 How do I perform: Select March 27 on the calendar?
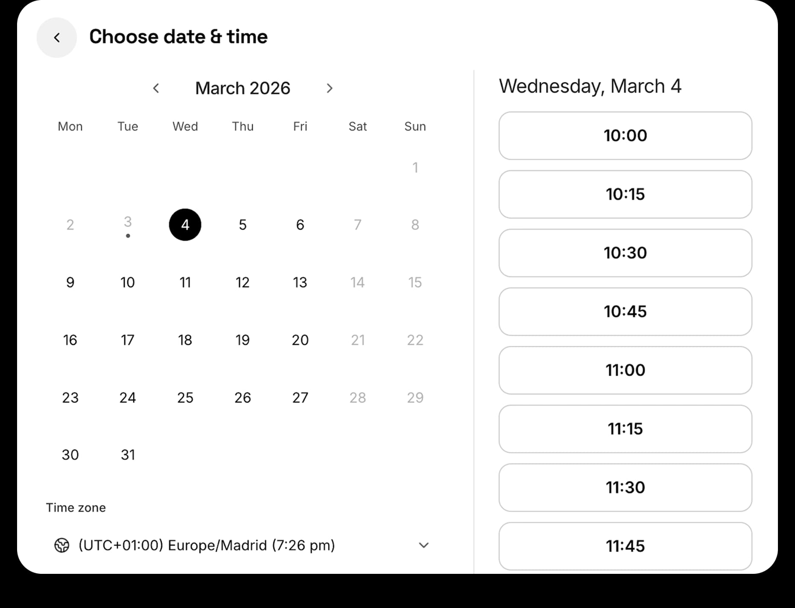click(x=300, y=398)
